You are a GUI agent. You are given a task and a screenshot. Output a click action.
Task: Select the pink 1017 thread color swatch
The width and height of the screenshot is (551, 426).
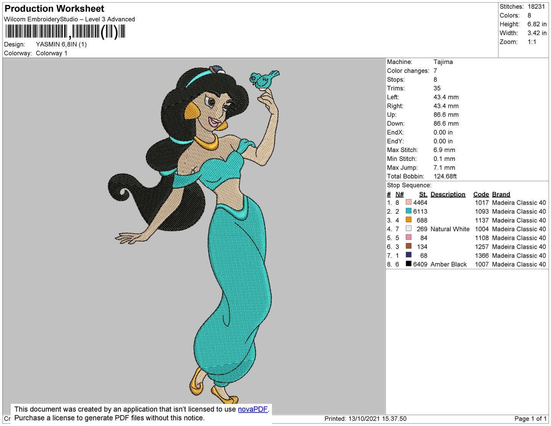[408, 202]
